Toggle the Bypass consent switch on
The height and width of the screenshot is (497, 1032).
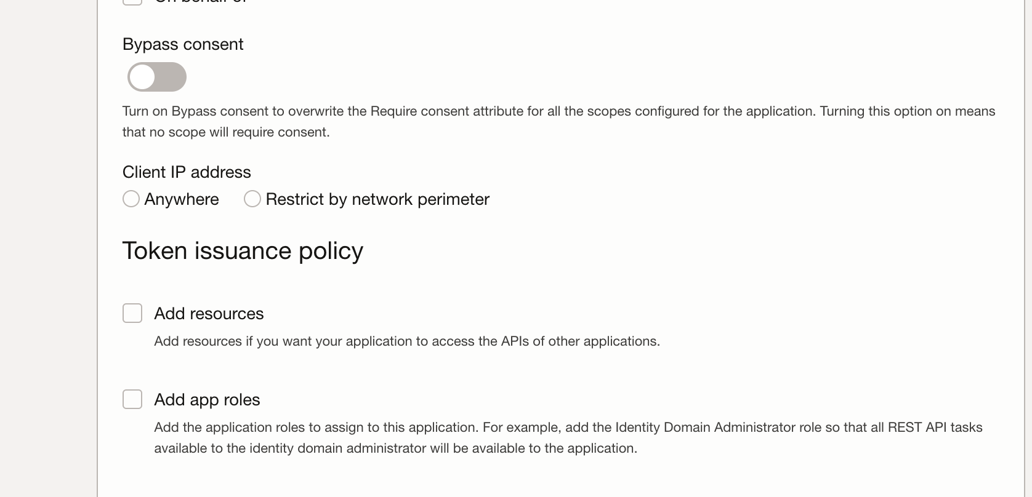pos(156,77)
